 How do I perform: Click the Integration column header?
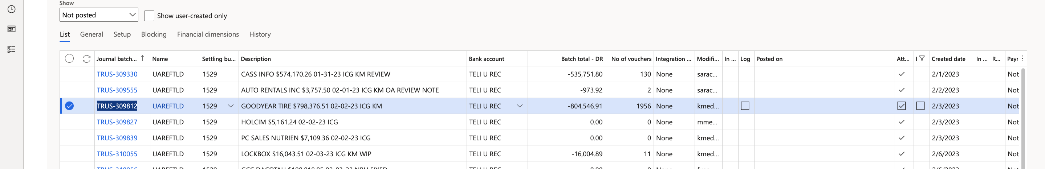tap(674, 59)
